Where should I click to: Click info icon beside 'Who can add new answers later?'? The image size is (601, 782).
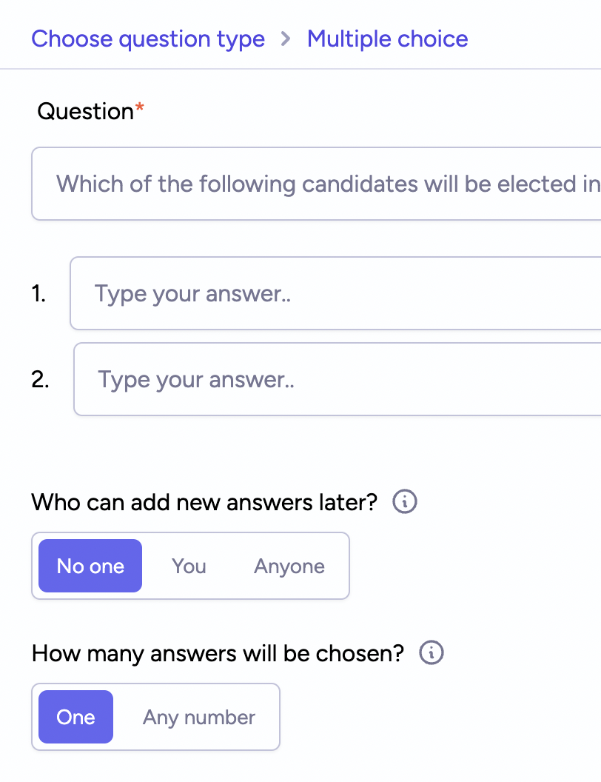tap(405, 501)
